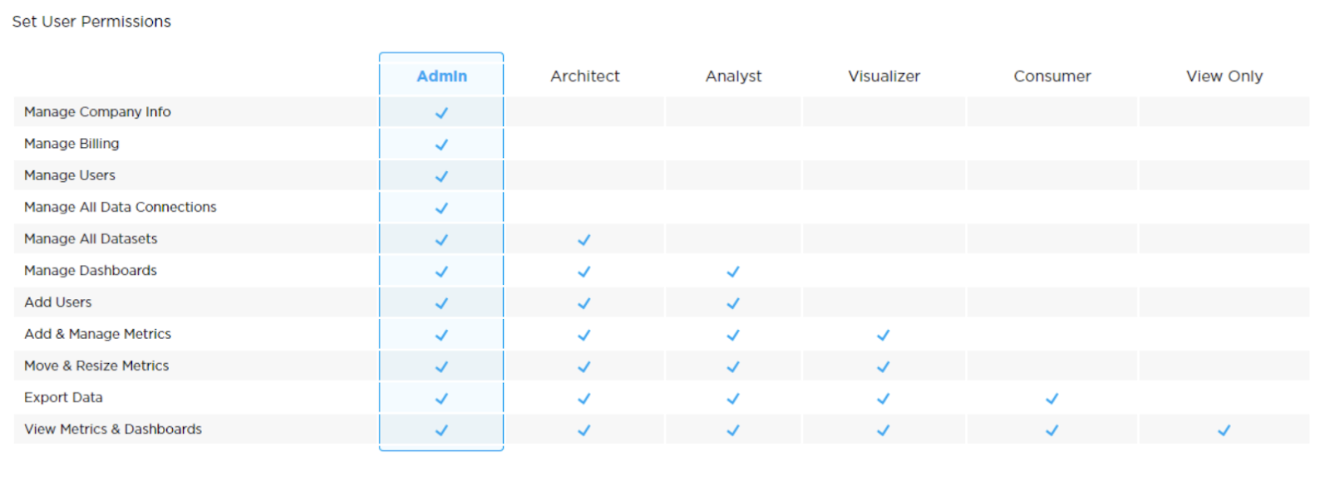Click Visualizer checkmark for Move & Resize Metrics

884,367
